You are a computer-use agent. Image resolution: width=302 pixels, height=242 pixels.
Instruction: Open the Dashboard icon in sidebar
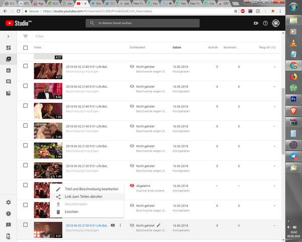pos(9,48)
